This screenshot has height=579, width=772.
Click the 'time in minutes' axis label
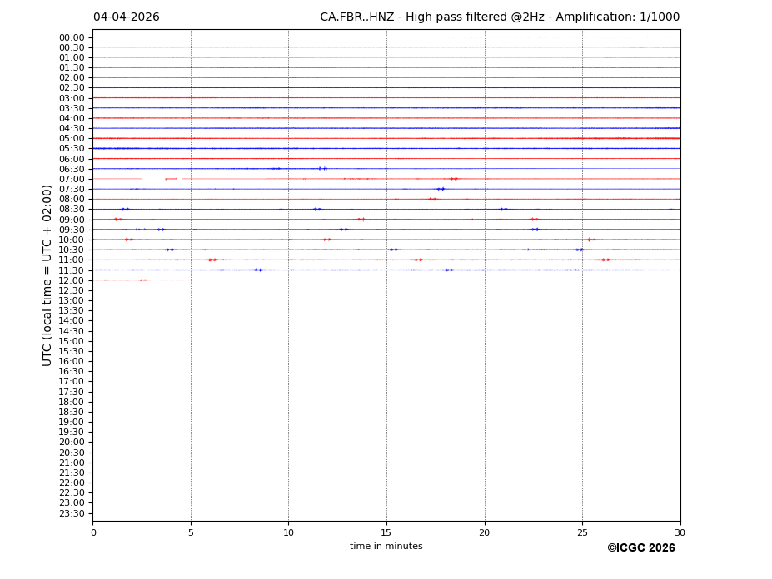pyautogui.click(x=386, y=547)
